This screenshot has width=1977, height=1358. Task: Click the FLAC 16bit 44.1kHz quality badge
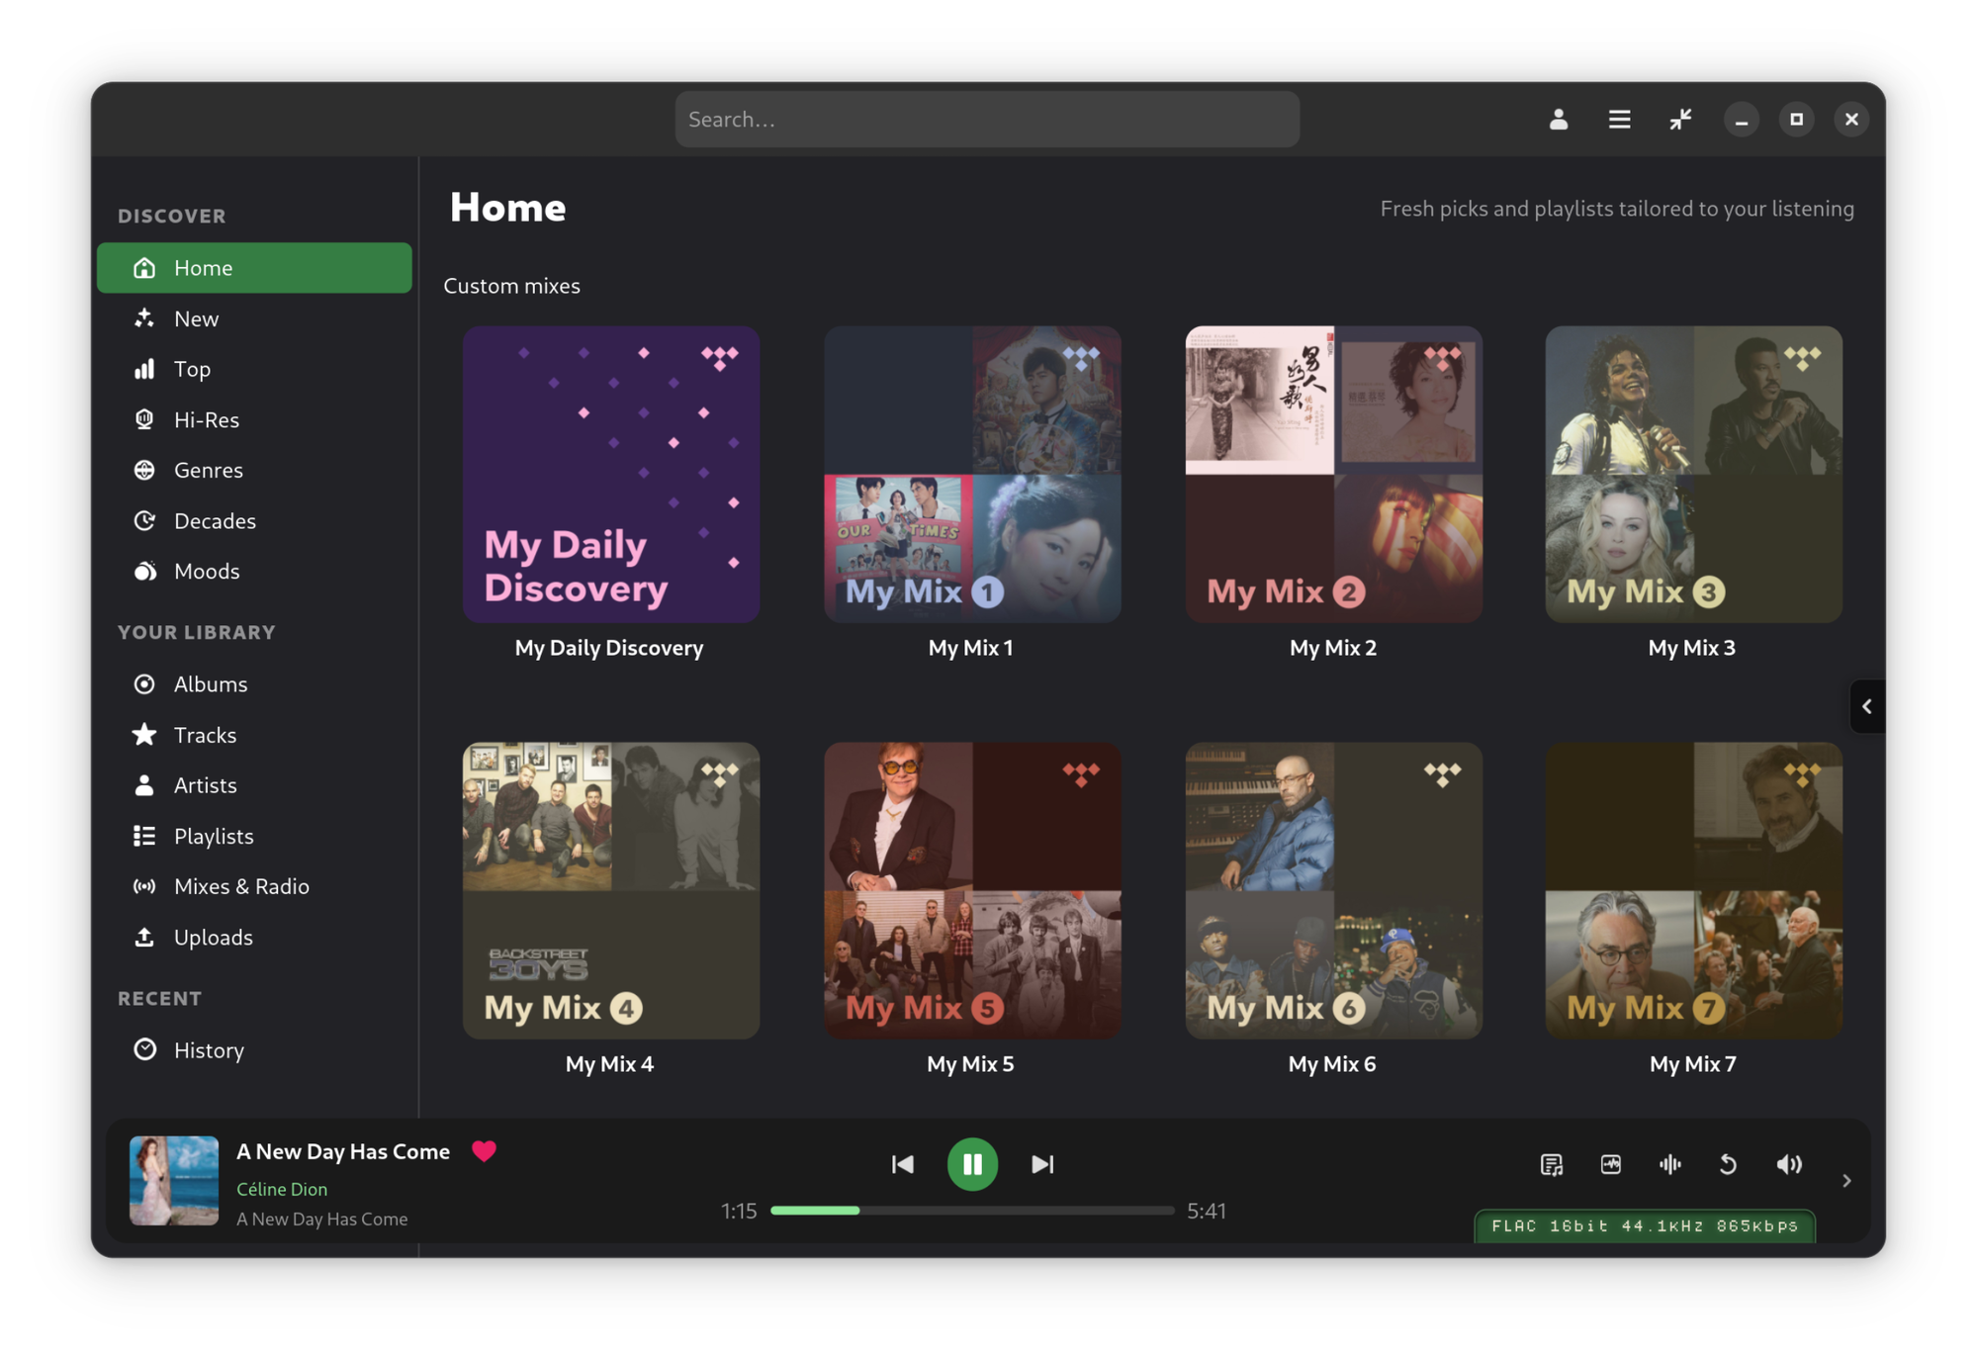(x=1645, y=1226)
